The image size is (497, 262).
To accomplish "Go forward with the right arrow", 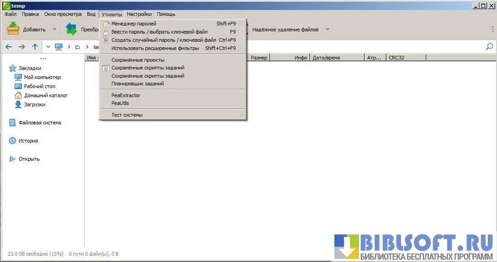I will pyautogui.click(x=21, y=47).
